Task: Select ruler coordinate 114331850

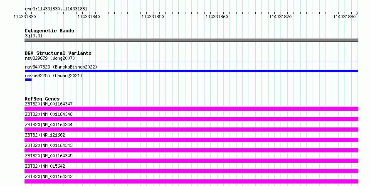Action: point(153,17)
